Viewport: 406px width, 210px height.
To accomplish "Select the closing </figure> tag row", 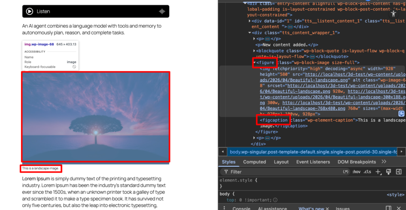I will 267,132.
